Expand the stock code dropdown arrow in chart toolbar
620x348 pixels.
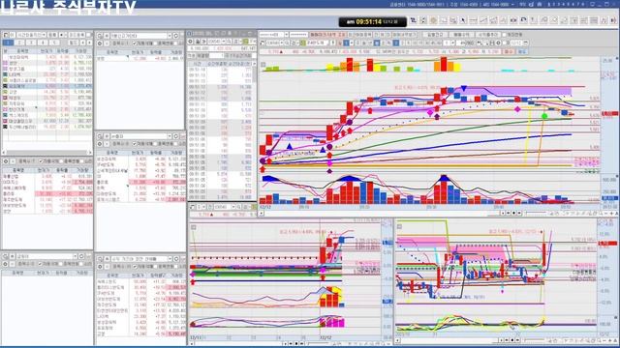(282, 43)
